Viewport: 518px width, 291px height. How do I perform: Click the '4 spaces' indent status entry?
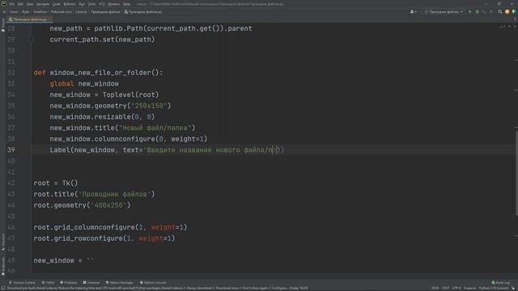469,289
